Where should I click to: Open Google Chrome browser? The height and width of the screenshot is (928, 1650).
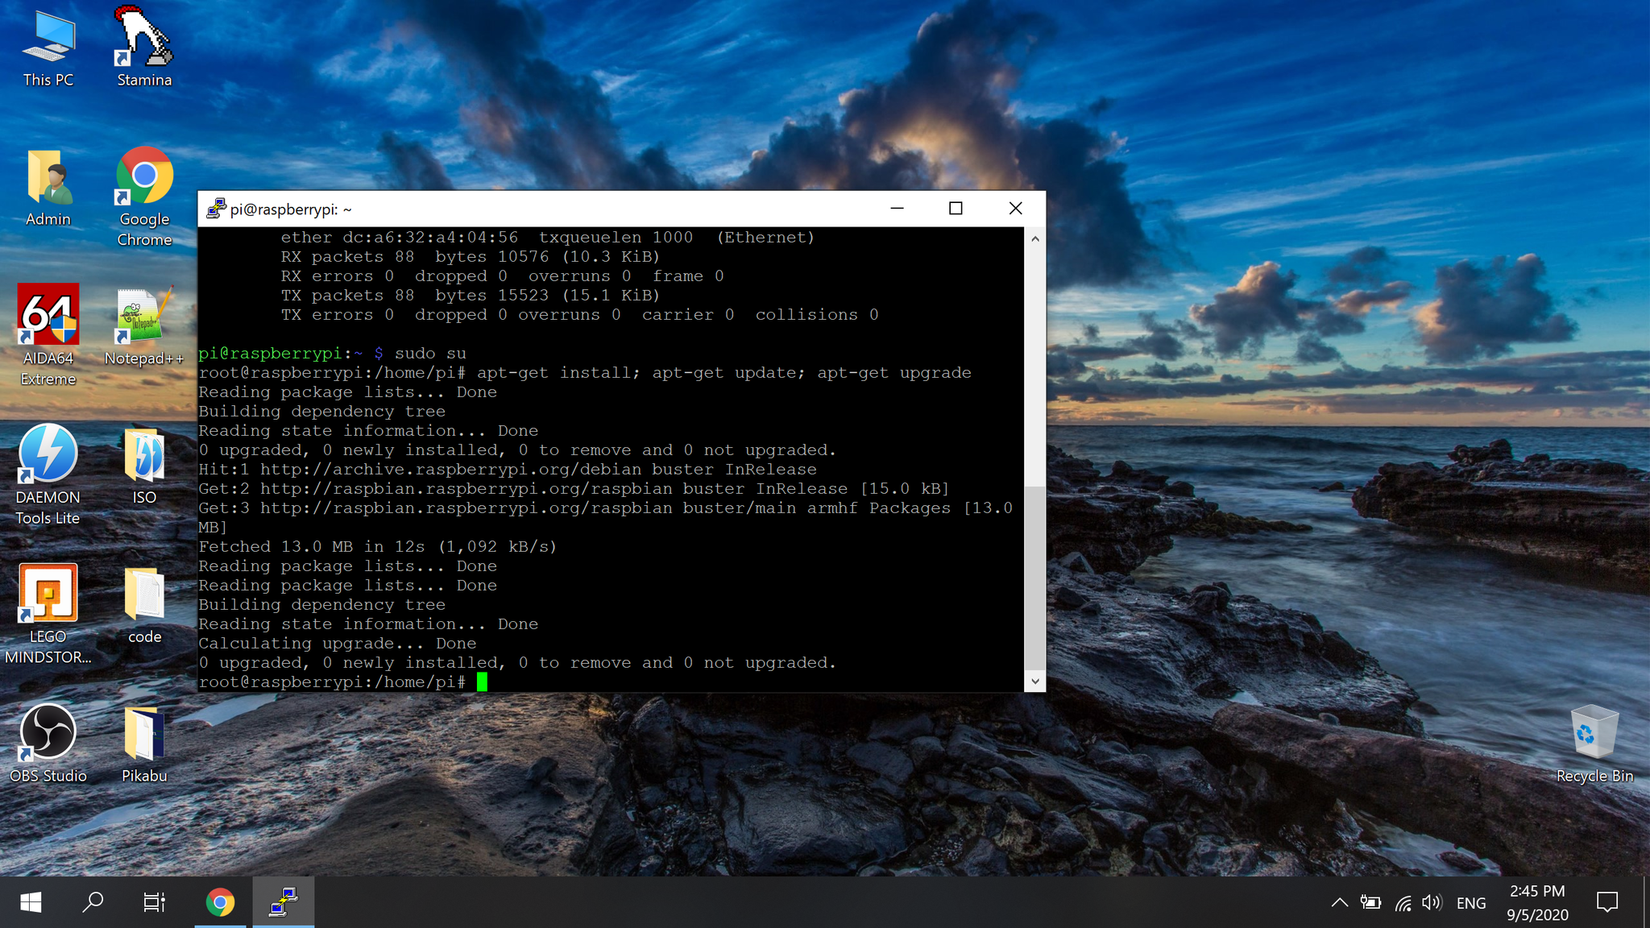pyautogui.click(x=144, y=176)
